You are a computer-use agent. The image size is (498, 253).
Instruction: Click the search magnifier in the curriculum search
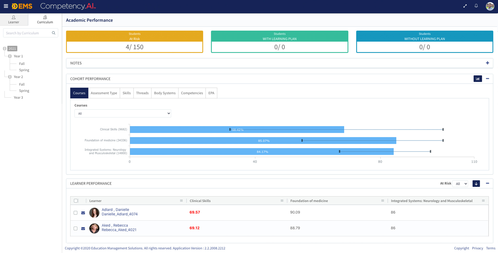(54, 33)
